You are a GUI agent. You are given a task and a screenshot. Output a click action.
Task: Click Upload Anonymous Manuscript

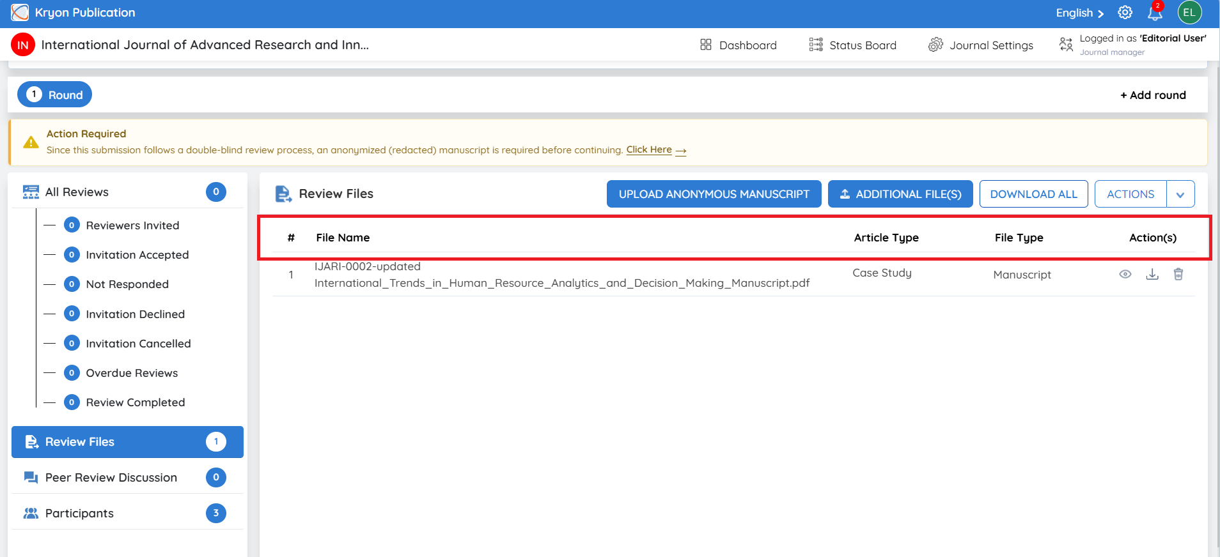pos(714,194)
